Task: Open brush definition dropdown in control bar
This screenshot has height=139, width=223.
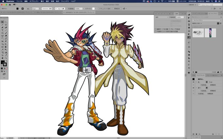Action: coord(66,9)
